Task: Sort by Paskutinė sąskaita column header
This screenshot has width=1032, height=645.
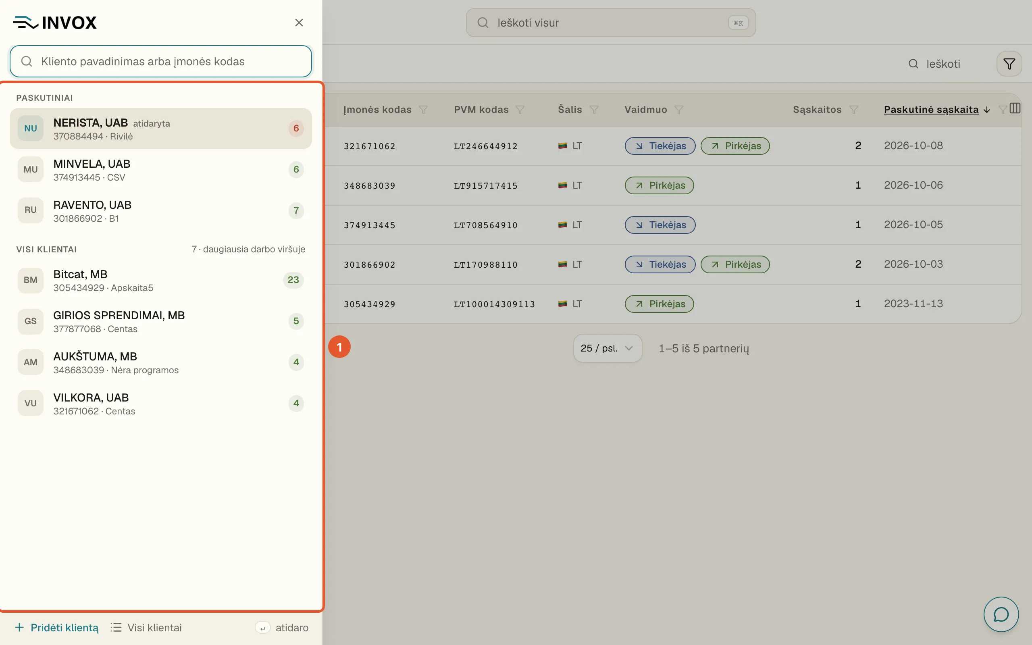Action: pos(931,110)
